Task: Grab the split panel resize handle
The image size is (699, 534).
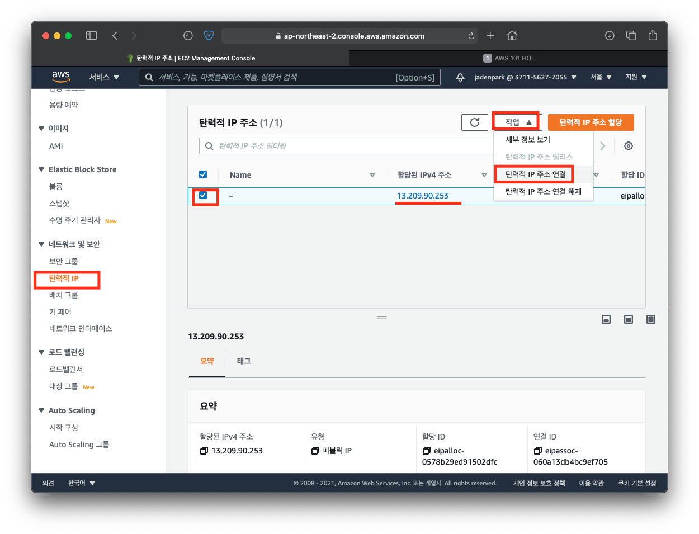Action: (x=382, y=318)
